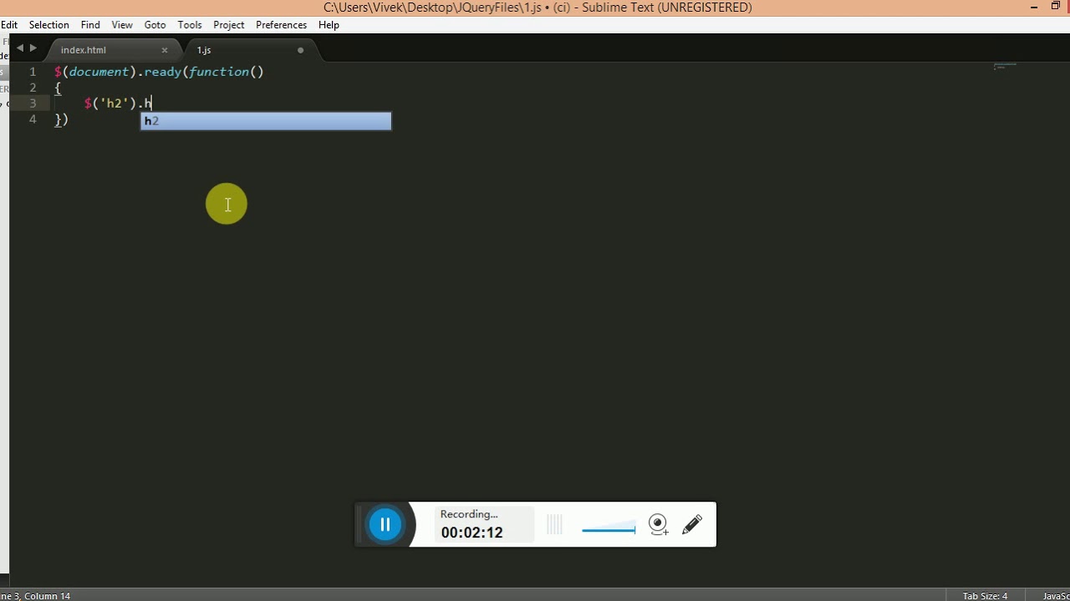Go to previous tab with left arrow

pos(20,48)
